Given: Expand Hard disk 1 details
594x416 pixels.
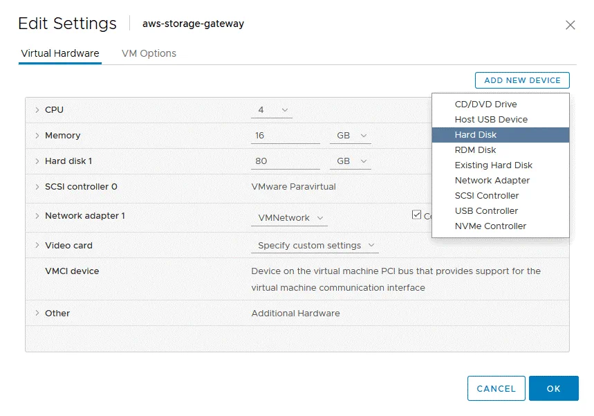Looking at the screenshot, I should pos(37,161).
